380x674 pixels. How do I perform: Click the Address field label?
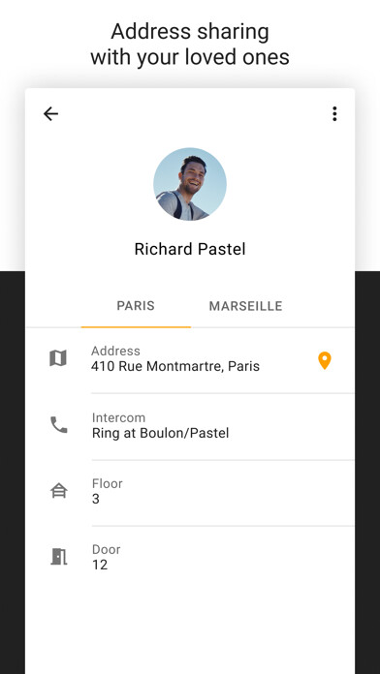(x=115, y=351)
